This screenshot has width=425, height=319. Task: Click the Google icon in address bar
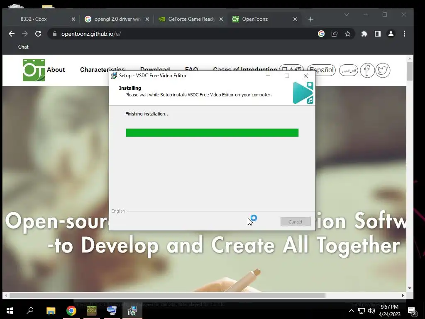click(x=321, y=34)
